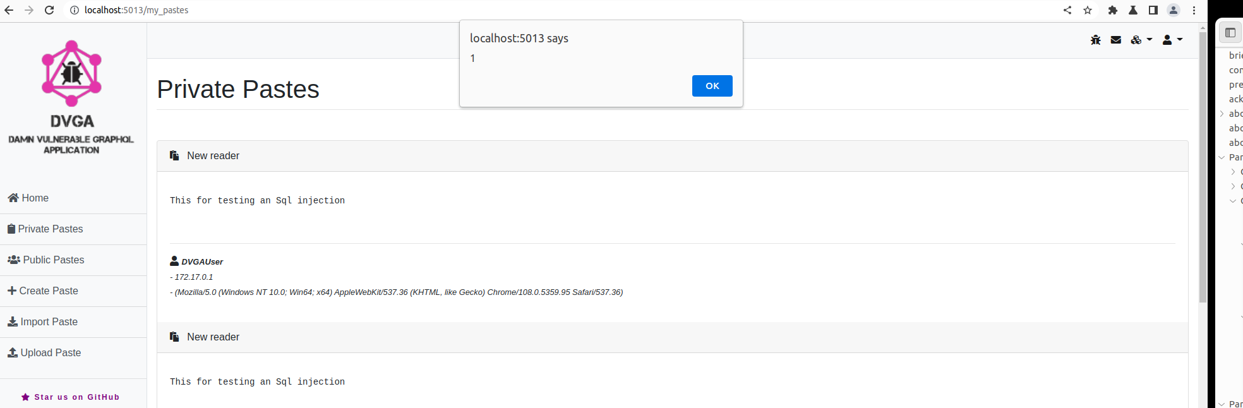Open the envelope messages icon
Viewport: 1243px width, 408px height.
(x=1116, y=40)
